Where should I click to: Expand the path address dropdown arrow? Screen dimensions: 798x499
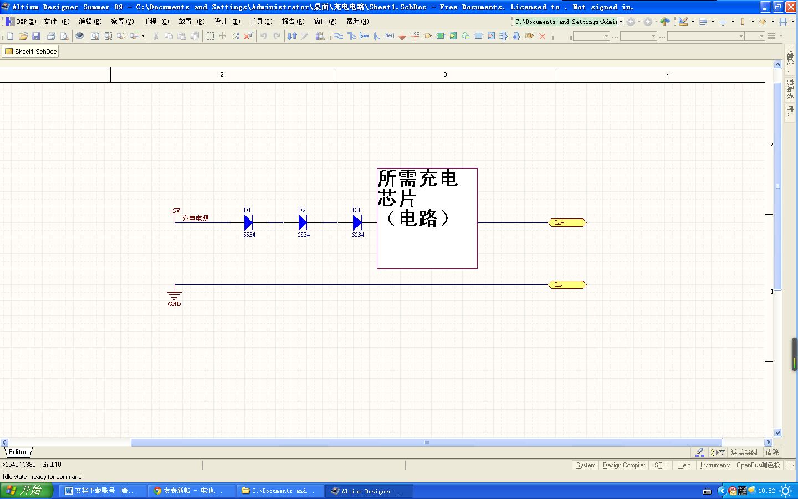[621, 22]
